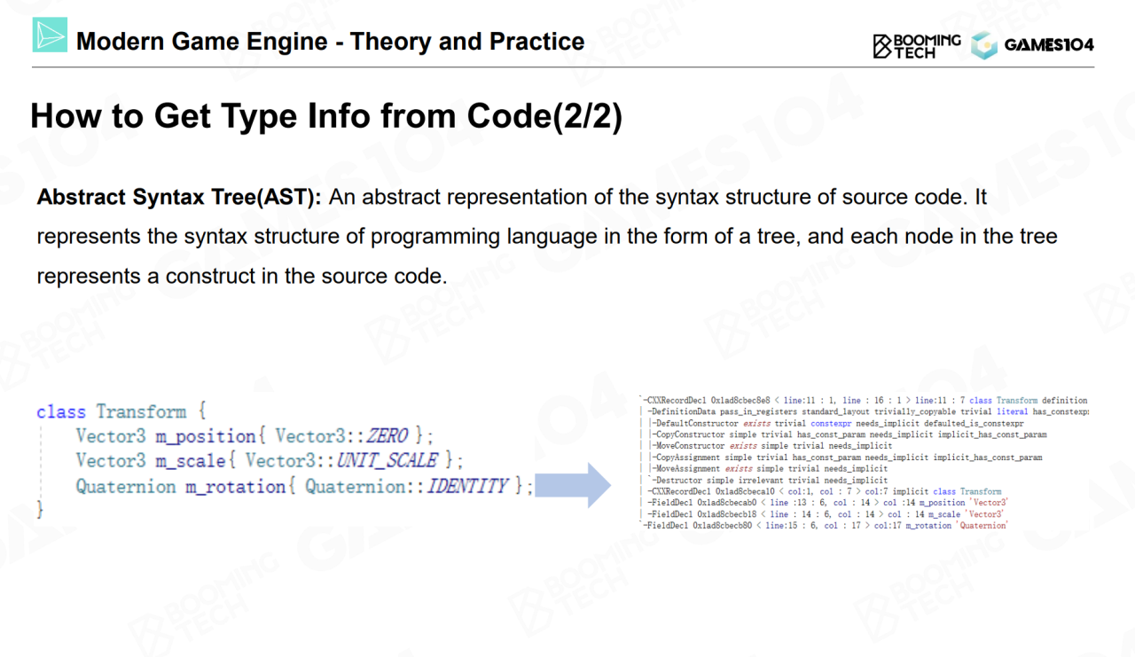Select the Vector3 m_position code line

255,436
